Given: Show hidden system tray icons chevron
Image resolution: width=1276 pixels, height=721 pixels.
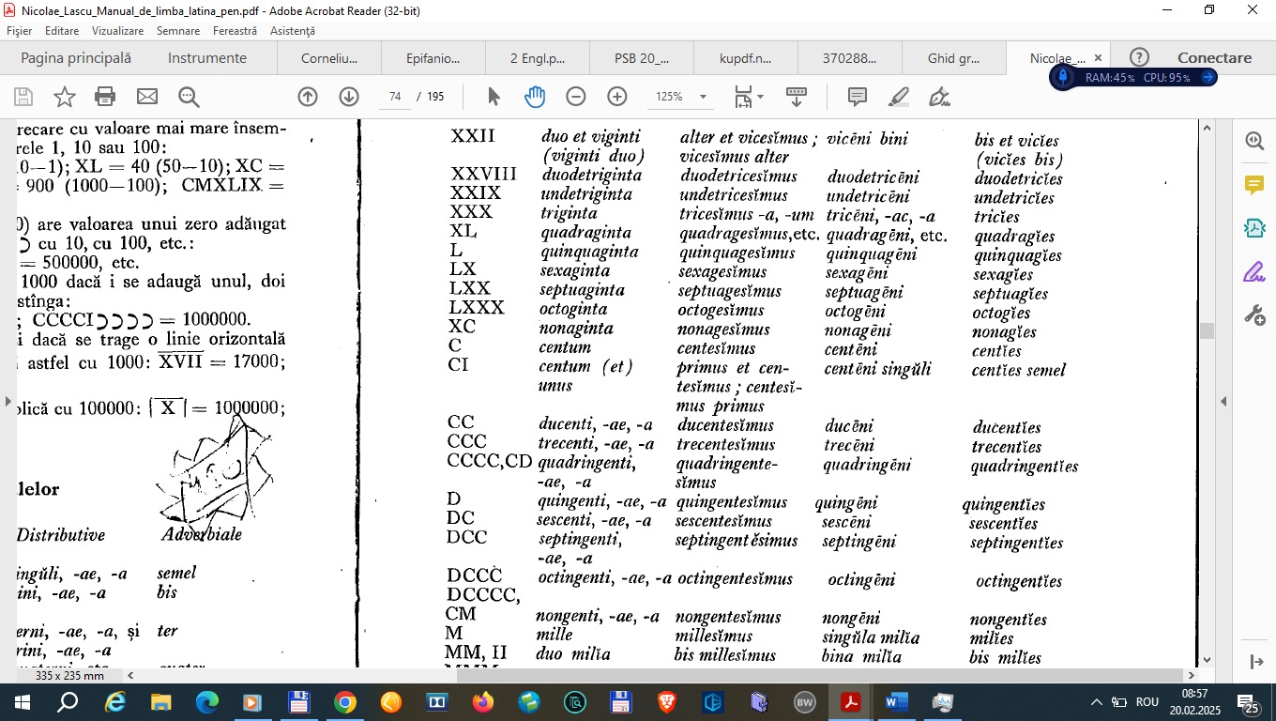Looking at the screenshot, I should 1096,702.
